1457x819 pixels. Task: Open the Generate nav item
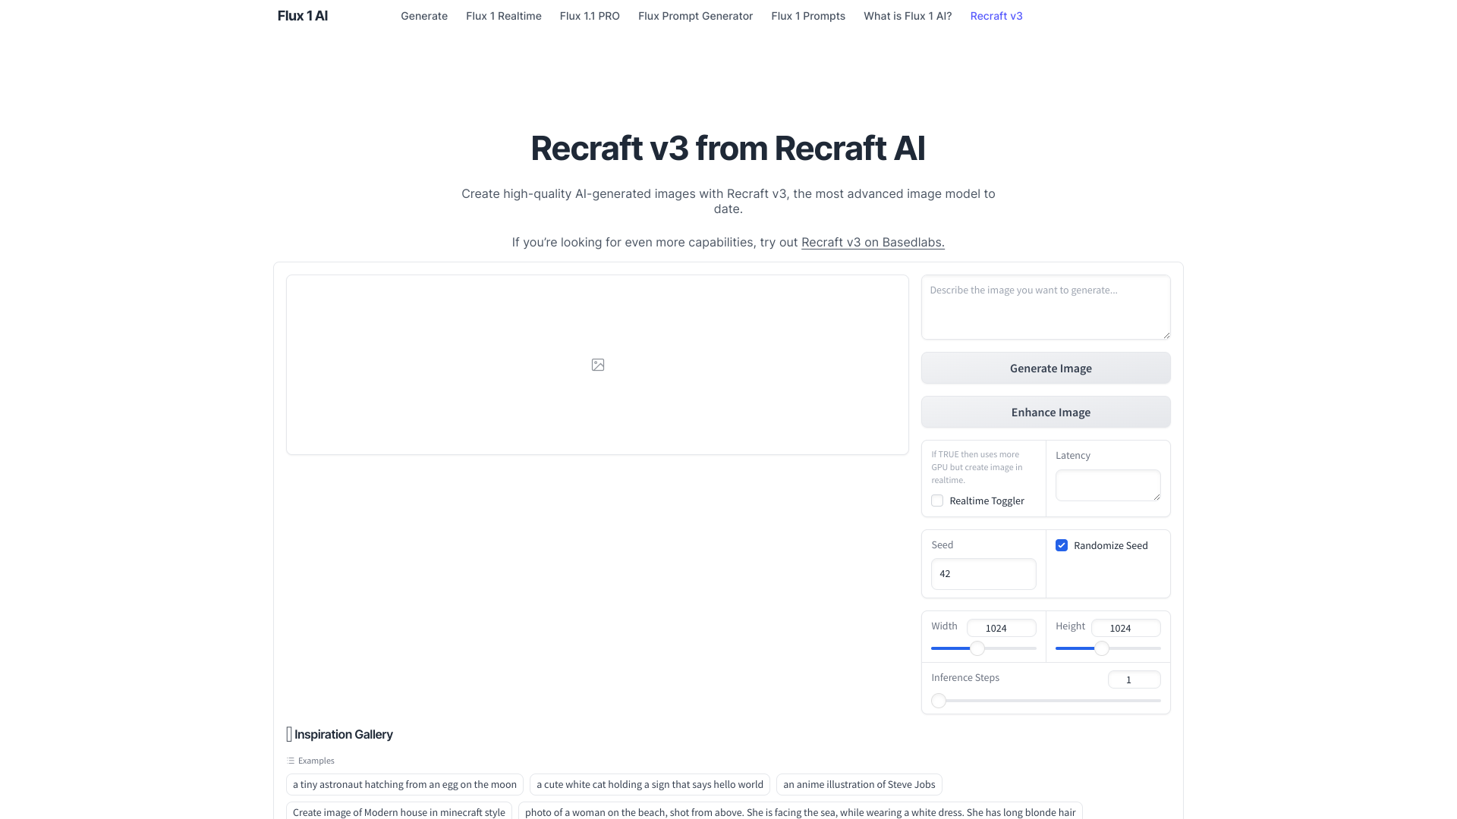point(424,16)
